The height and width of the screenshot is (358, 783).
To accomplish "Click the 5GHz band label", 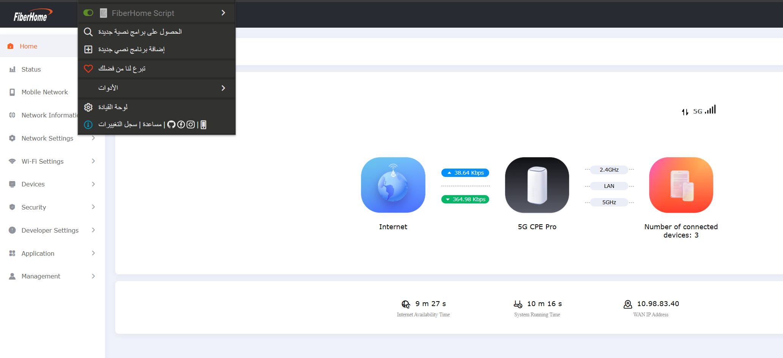I will pyautogui.click(x=609, y=202).
